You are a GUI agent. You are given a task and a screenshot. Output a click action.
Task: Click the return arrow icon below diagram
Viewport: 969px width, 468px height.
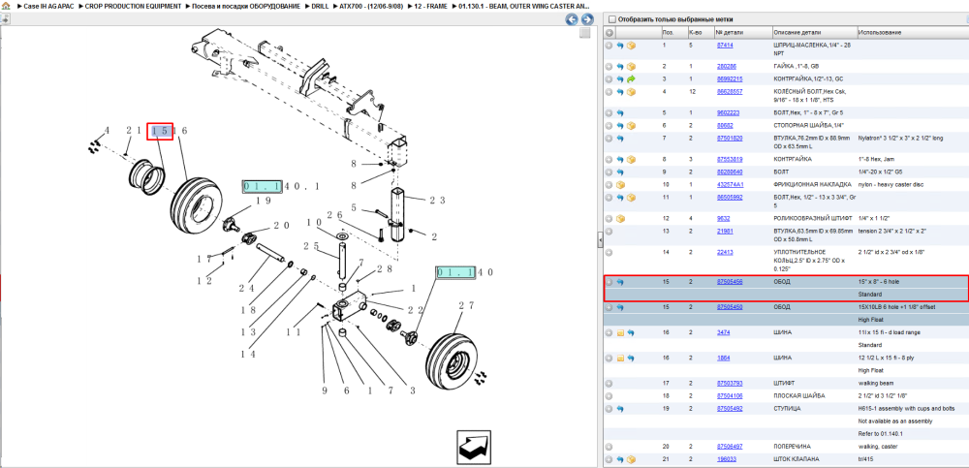tap(474, 447)
